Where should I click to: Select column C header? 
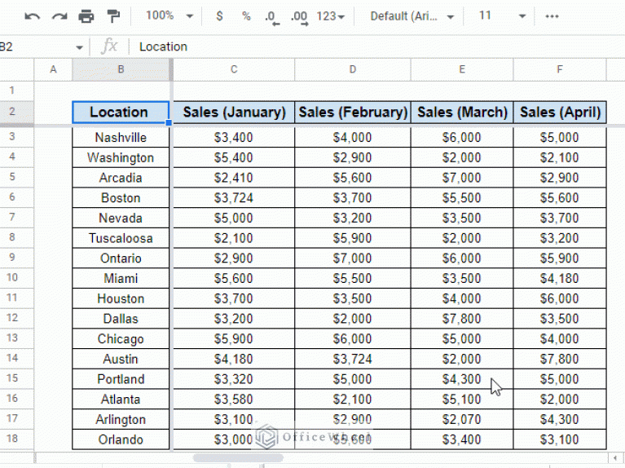(234, 69)
